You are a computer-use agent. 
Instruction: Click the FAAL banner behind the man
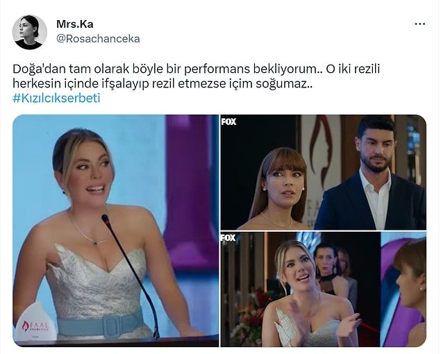pos(321,169)
